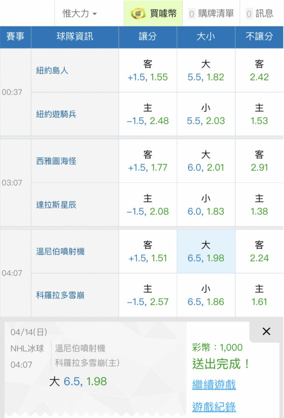Choose home -1.5, 2.57 for 科羅拉多雪崩
Viewport: 284px width, 418px height.
coord(148,296)
